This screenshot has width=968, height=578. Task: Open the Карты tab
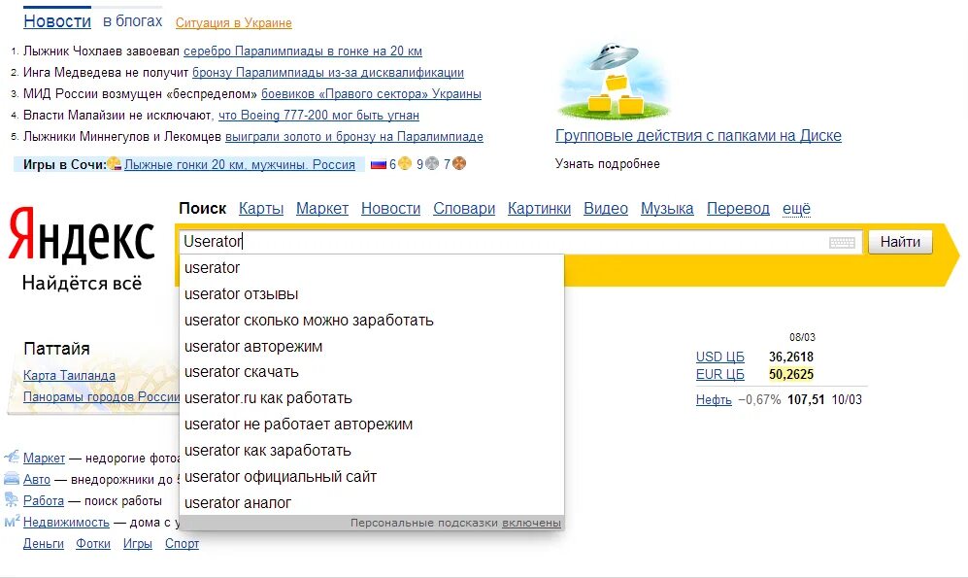(261, 209)
